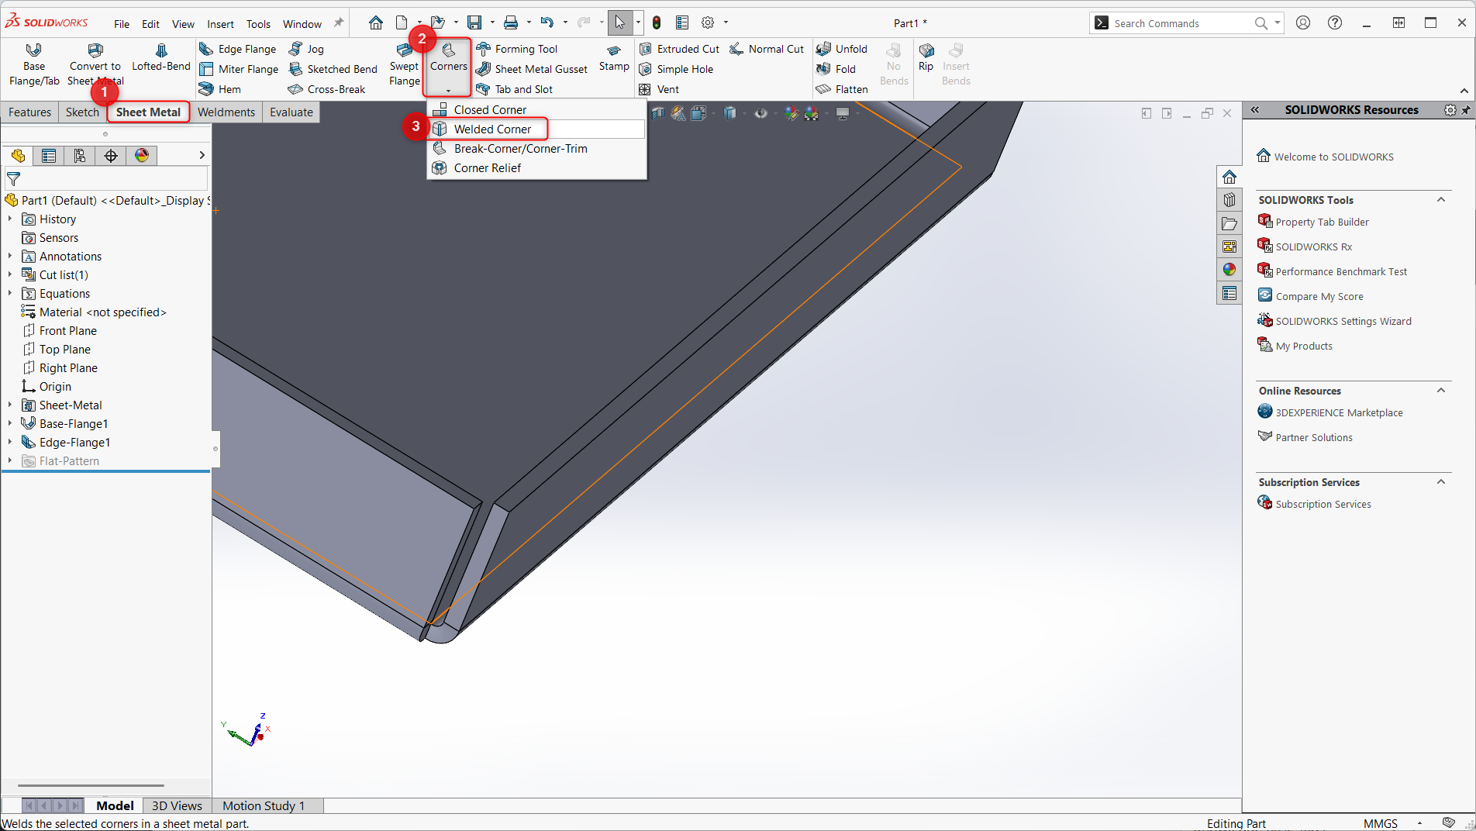Select the Rip tool
This screenshot has height=831, width=1476.
(x=926, y=57)
